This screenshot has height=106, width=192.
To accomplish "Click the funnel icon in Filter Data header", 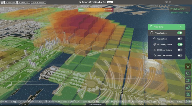I will pyautogui.click(x=151, y=26).
